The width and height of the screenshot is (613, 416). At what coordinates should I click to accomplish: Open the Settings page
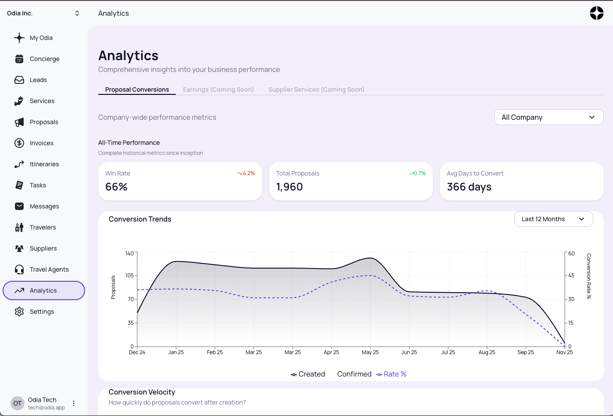point(42,311)
